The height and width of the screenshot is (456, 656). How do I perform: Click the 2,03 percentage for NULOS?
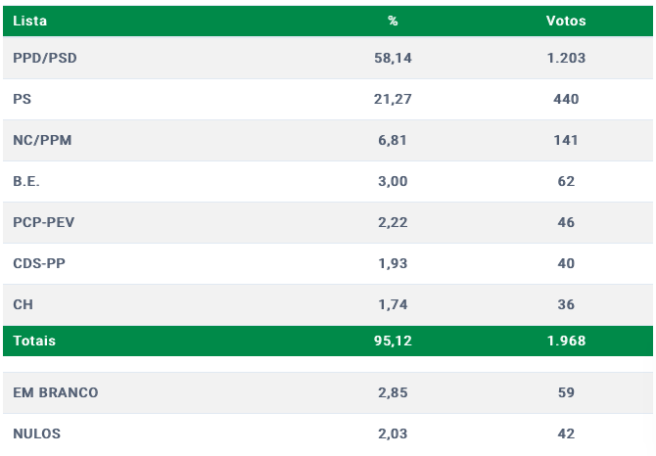coord(393,433)
